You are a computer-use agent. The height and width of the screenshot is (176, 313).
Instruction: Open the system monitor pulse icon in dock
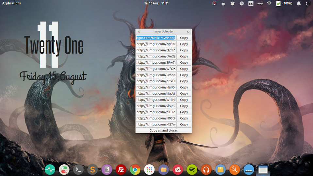50,169
